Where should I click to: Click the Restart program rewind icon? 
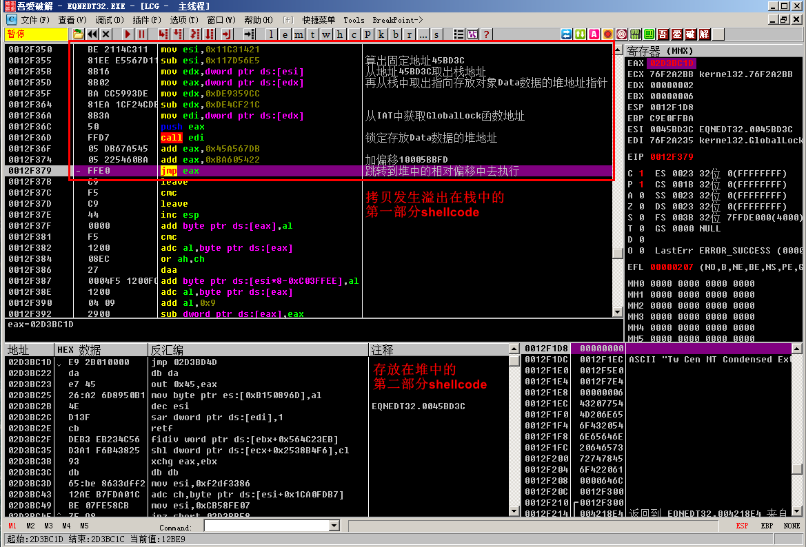92,34
